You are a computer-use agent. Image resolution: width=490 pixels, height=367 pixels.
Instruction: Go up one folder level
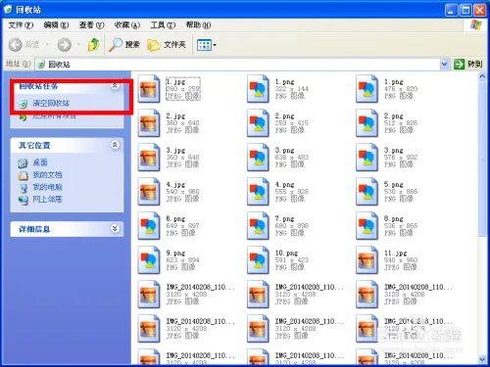[94, 45]
